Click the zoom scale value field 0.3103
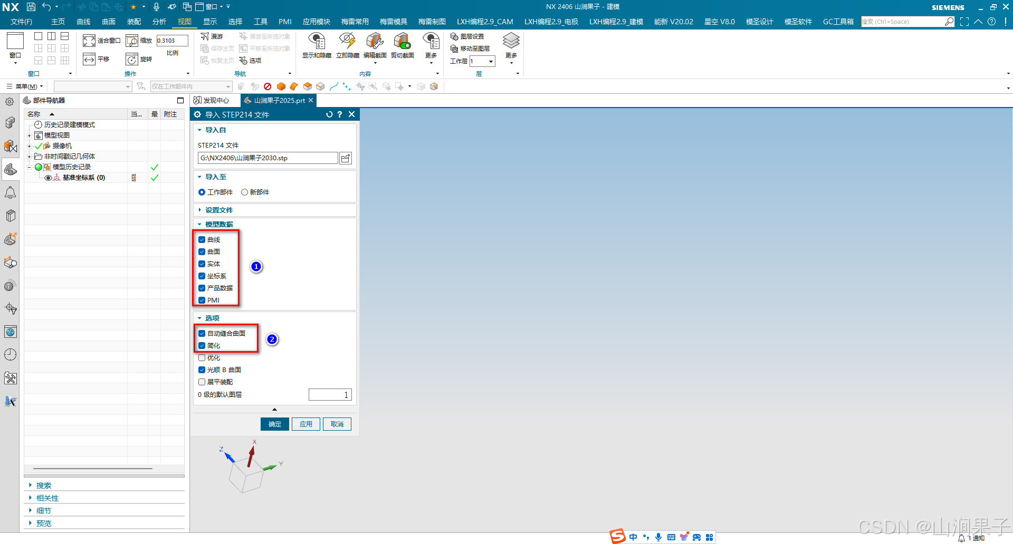This screenshot has height=544, width=1013. tap(172, 41)
